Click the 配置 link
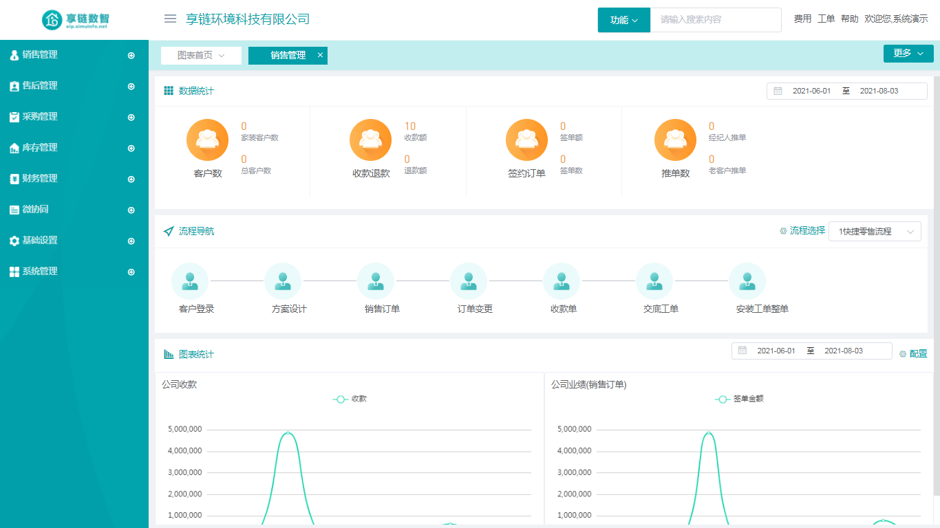This screenshot has height=528, width=940. 918,354
